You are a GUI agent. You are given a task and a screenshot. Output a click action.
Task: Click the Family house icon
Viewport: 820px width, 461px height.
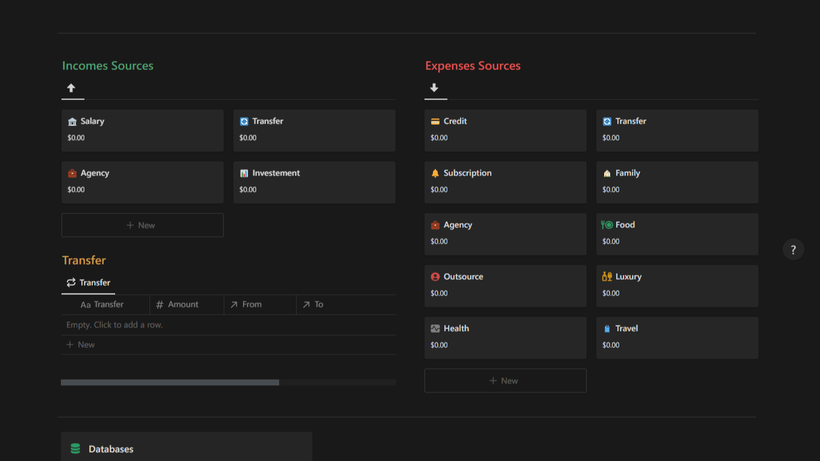607,174
